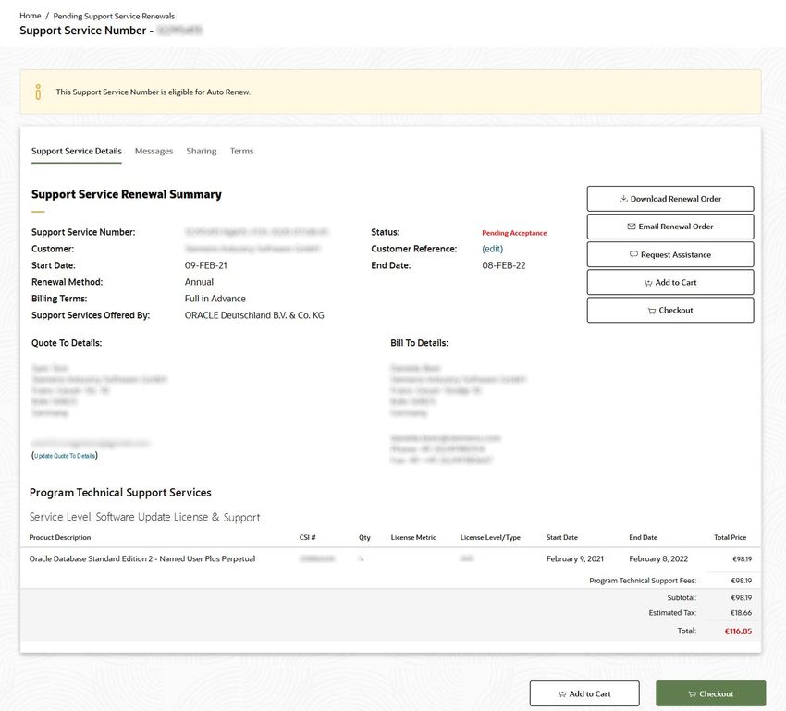Click the download icon in Download Renewal Order
Screen dimensions: 786x711
623,199
